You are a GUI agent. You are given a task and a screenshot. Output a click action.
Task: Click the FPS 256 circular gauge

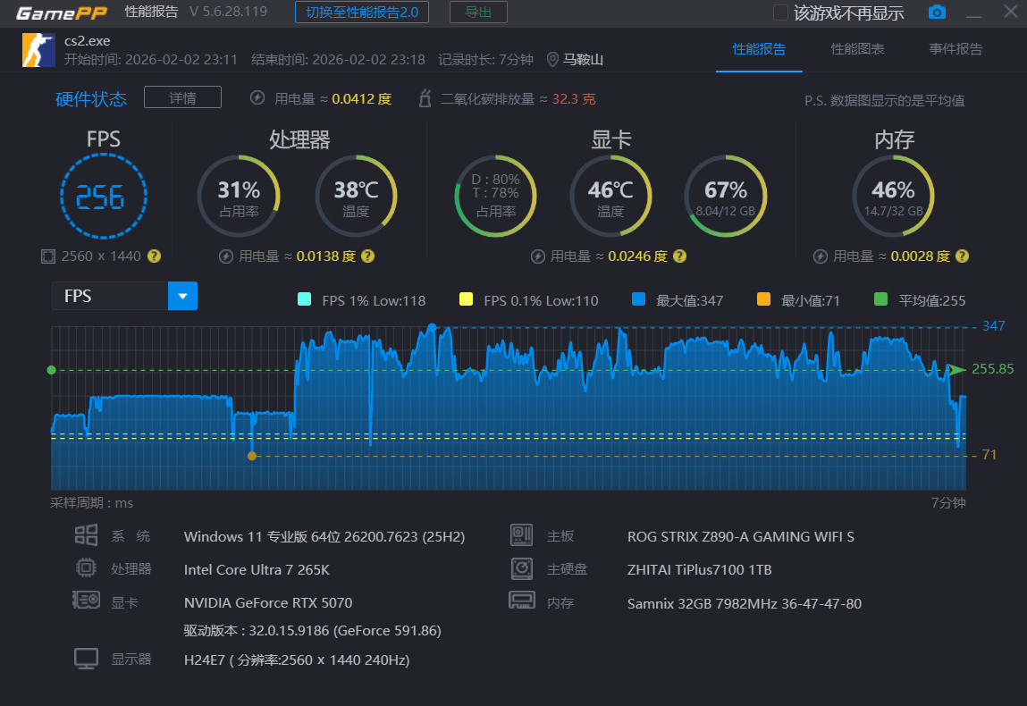pos(104,196)
